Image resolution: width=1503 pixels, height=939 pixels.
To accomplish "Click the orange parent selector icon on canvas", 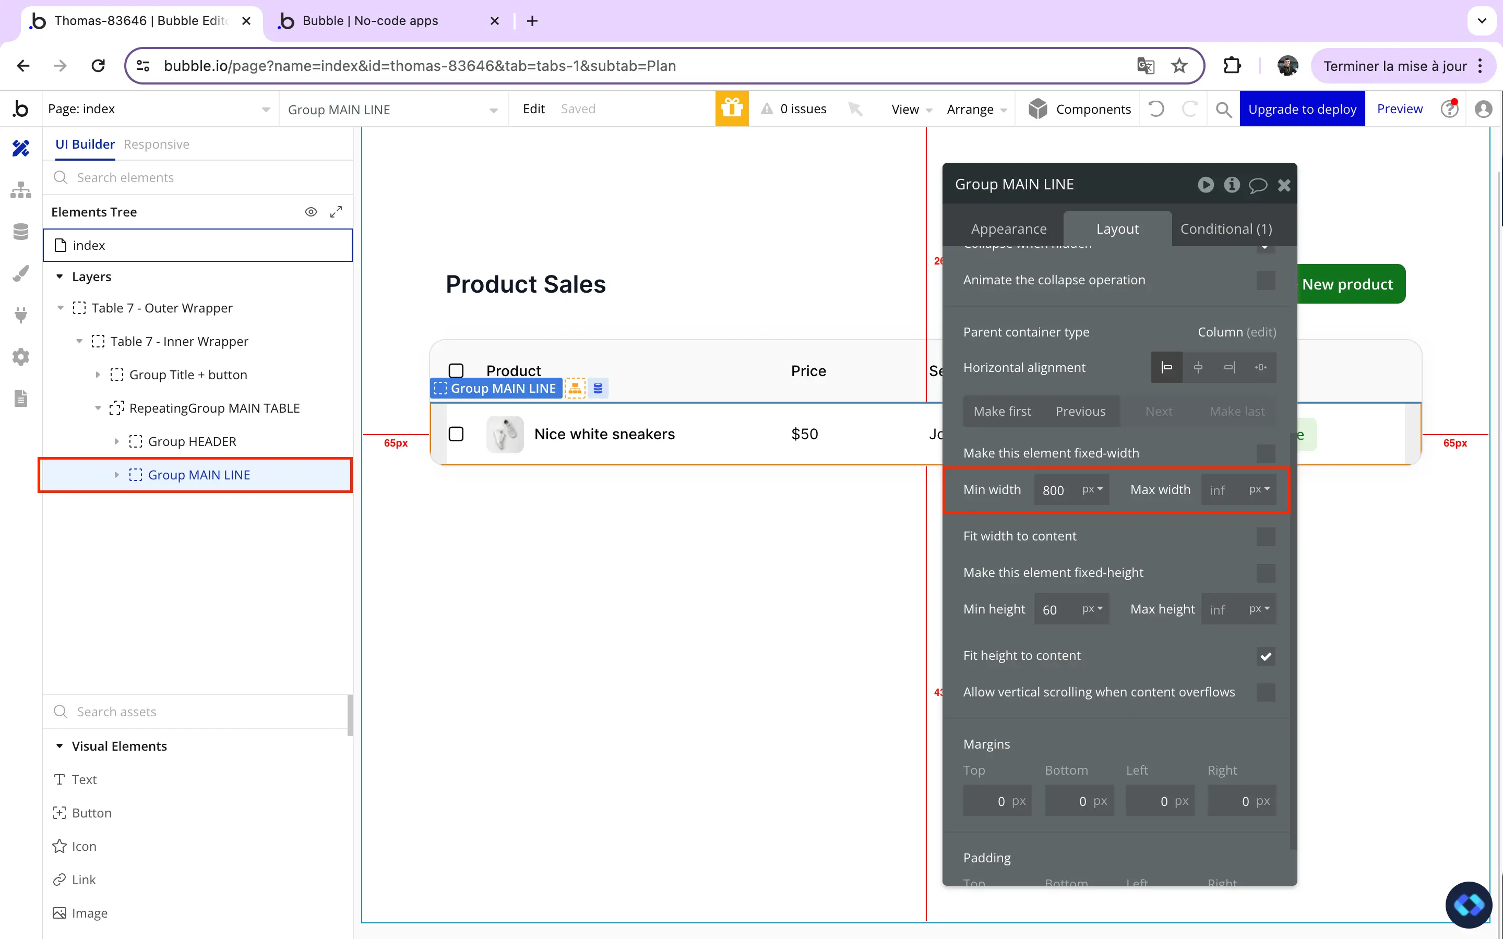I will coord(575,388).
